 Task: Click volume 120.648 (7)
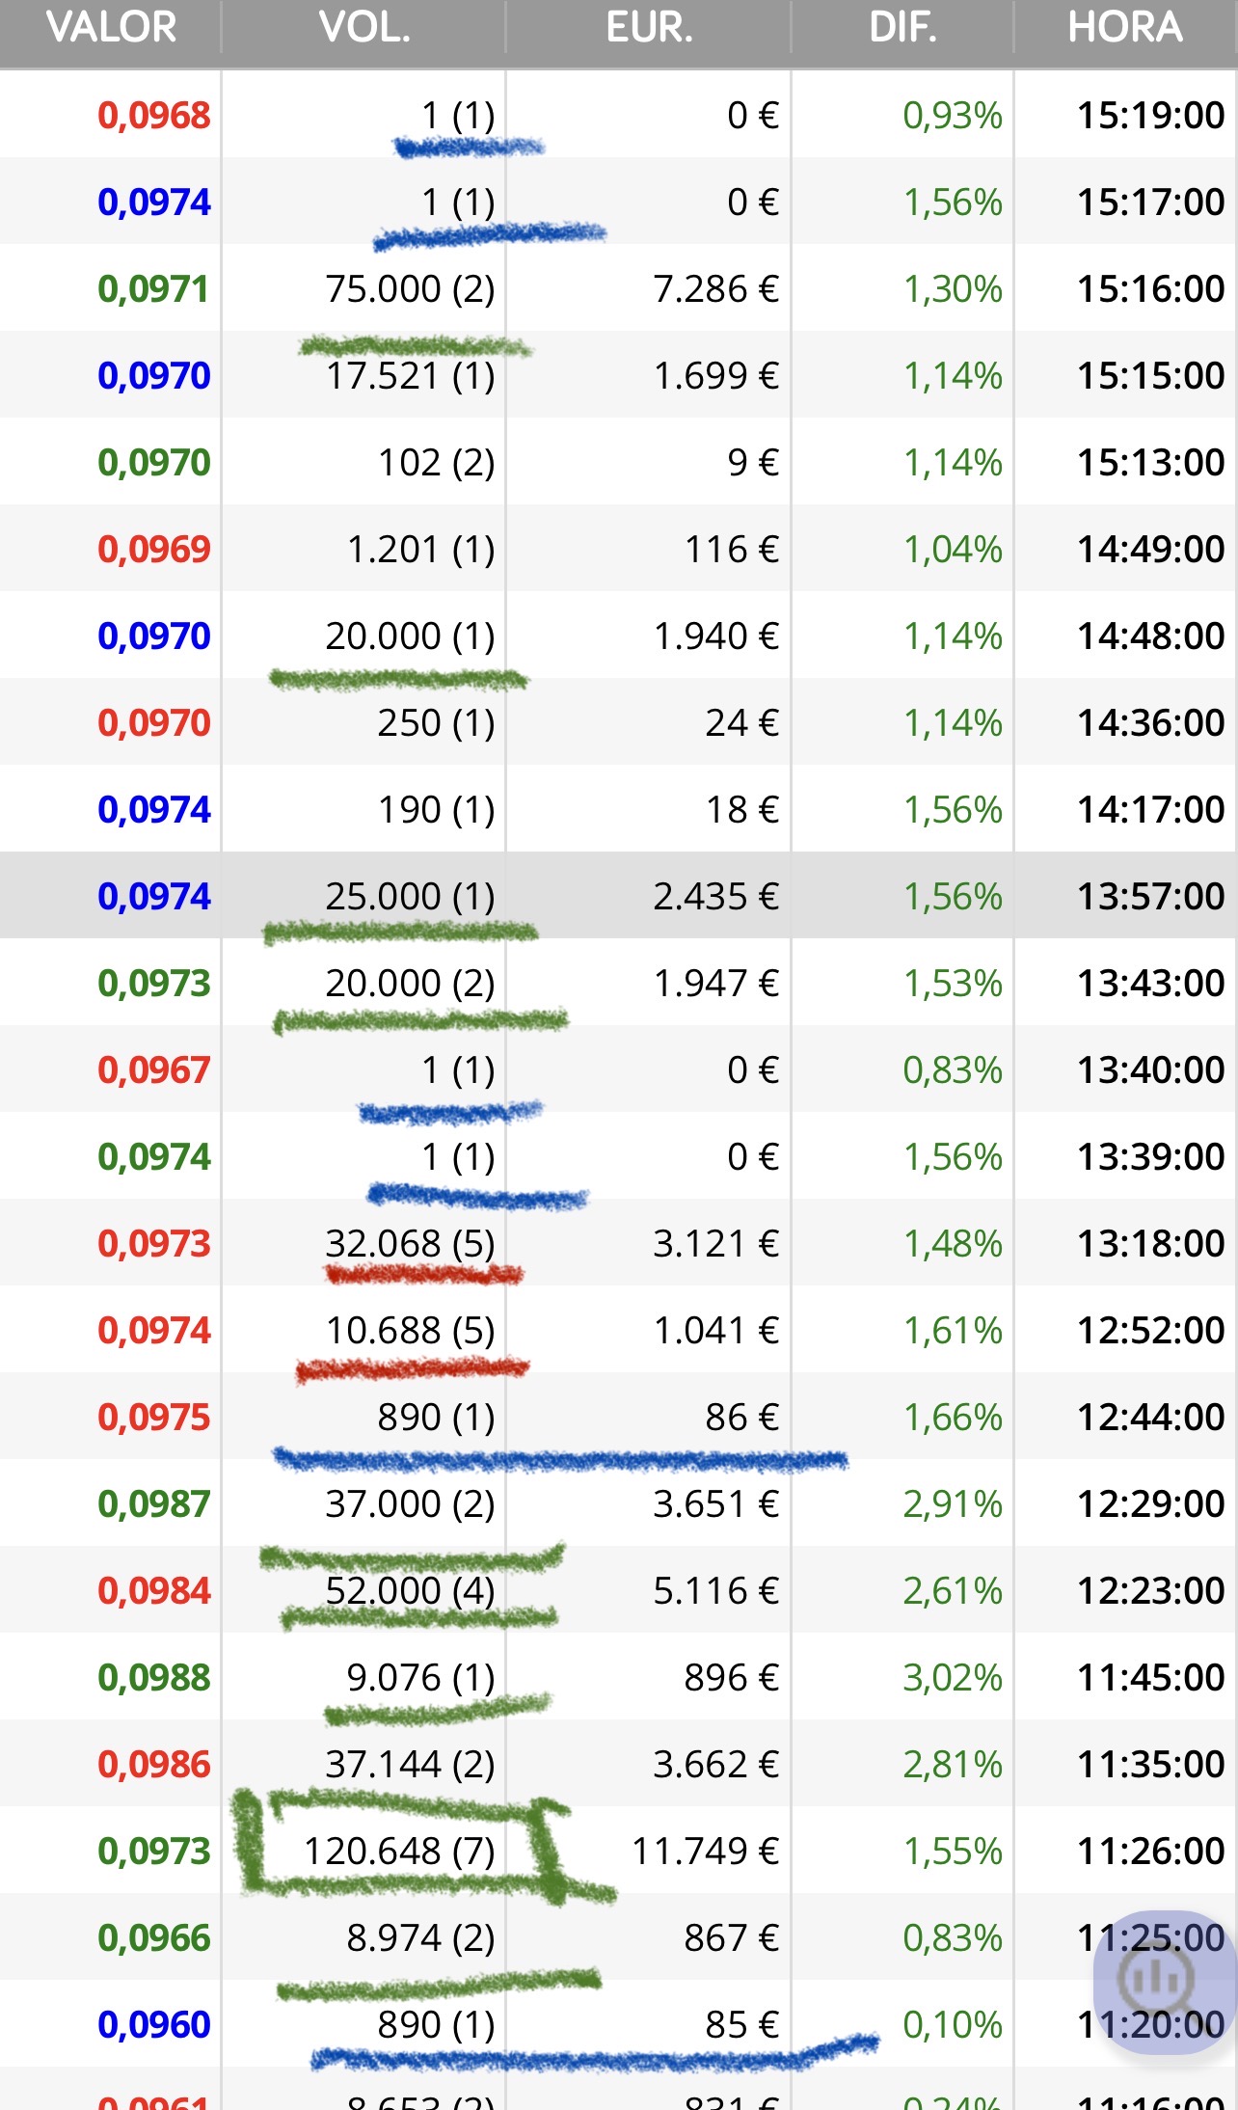click(x=399, y=1852)
